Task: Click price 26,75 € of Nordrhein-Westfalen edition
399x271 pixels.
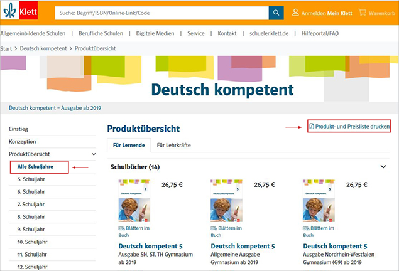Action: pyautogui.click(x=357, y=184)
